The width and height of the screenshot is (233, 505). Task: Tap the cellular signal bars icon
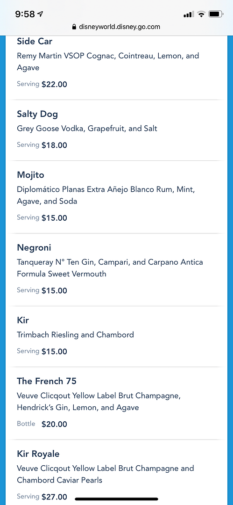coord(189,14)
